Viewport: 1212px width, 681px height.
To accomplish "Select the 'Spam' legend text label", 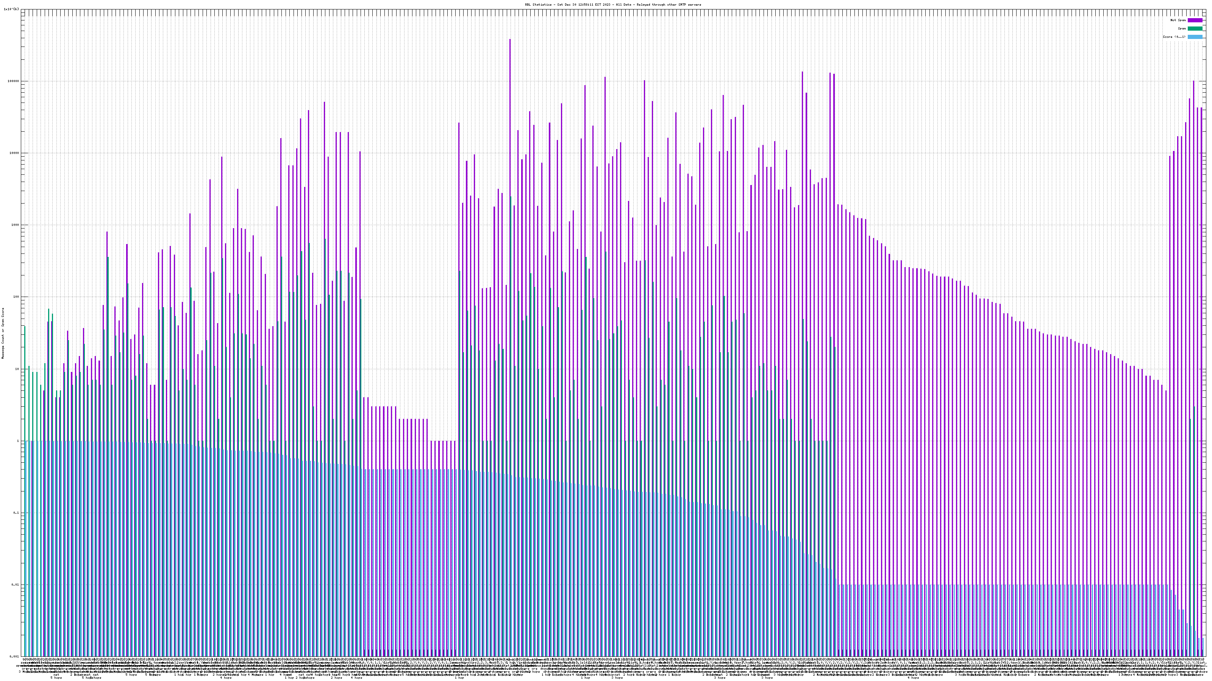I will (1182, 29).
